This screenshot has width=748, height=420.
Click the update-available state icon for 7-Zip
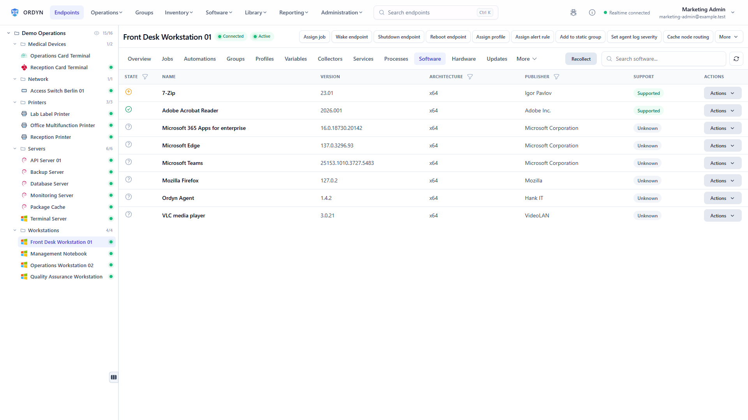(129, 92)
